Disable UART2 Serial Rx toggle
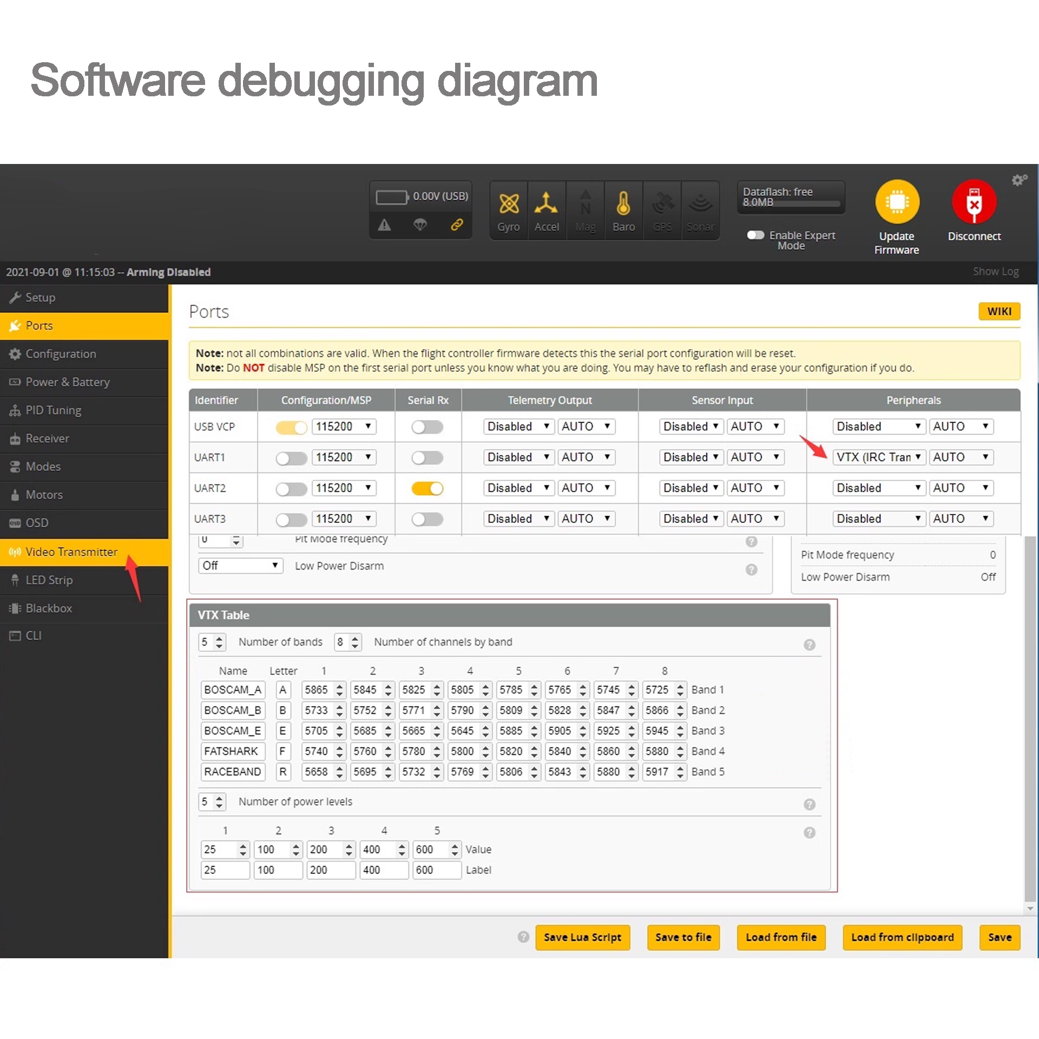Screen dimensions: 1039x1039 pyautogui.click(x=427, y=488)
